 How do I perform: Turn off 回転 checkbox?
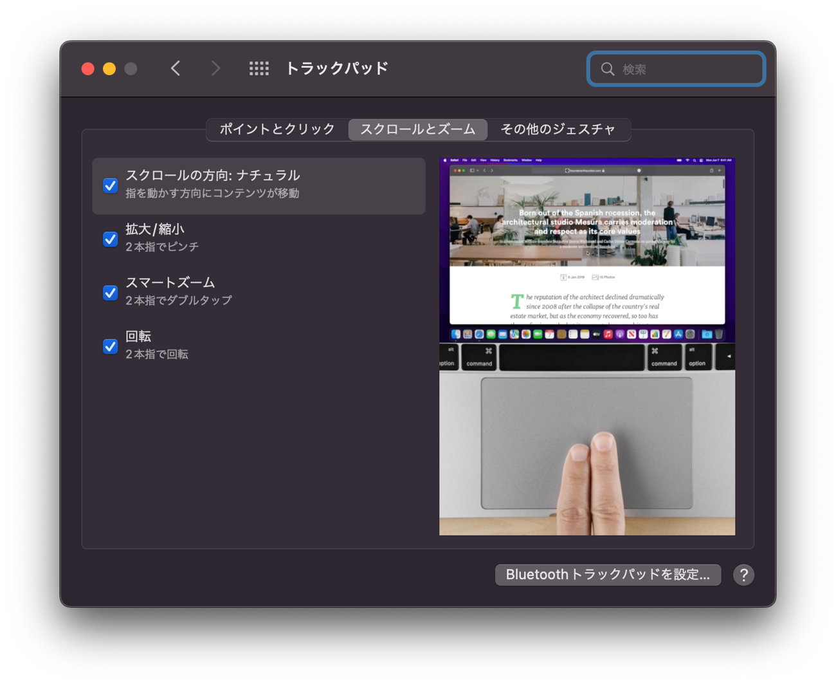click(x=111, y=346)
